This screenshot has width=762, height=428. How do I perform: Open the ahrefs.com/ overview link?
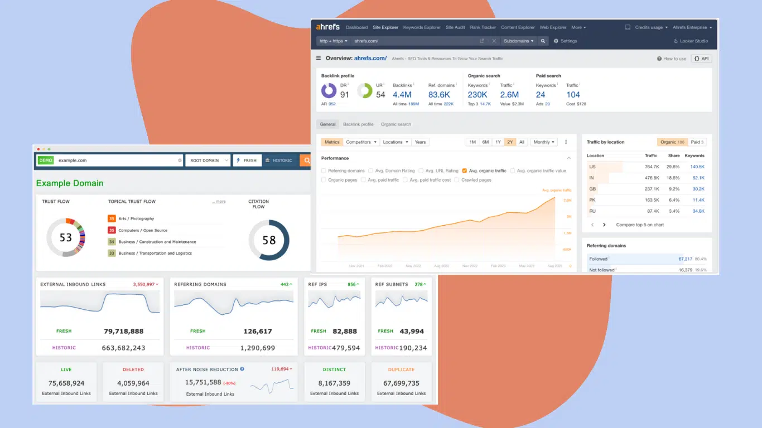click(370, 58)
